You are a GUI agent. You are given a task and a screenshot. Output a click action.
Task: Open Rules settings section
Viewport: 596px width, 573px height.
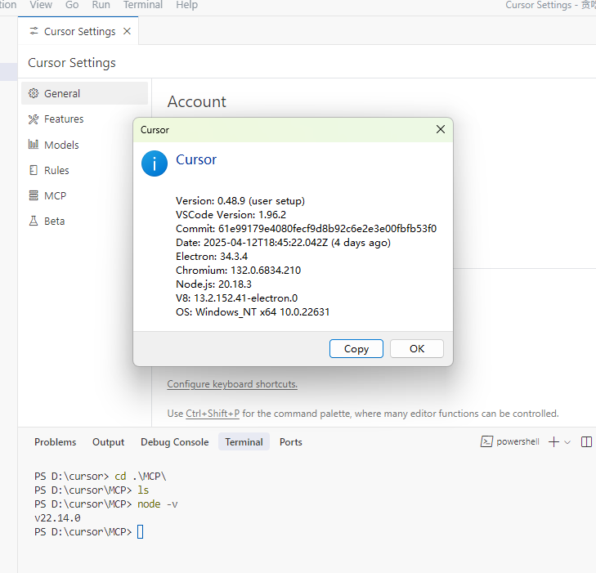84,170
